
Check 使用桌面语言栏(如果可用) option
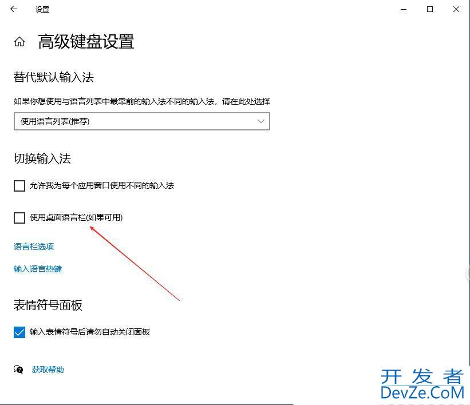click(x=19, y=218)
